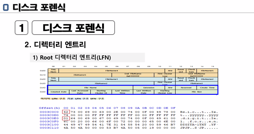Select the Starting Cluster Hi cell
Screen dimensions: 254x134
click(x=101, y=92)
